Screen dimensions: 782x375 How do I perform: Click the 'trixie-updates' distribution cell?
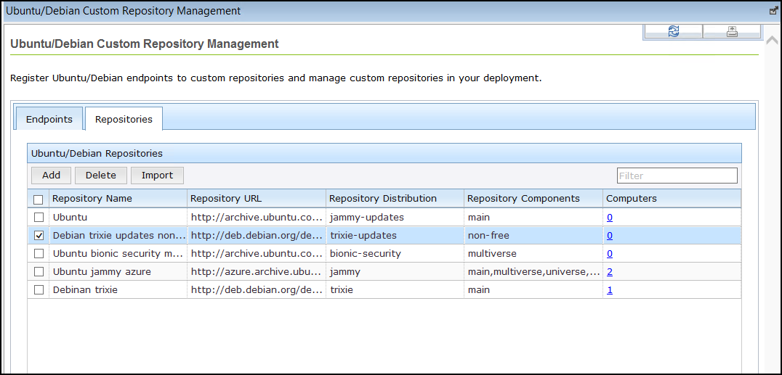click(395, 236)
